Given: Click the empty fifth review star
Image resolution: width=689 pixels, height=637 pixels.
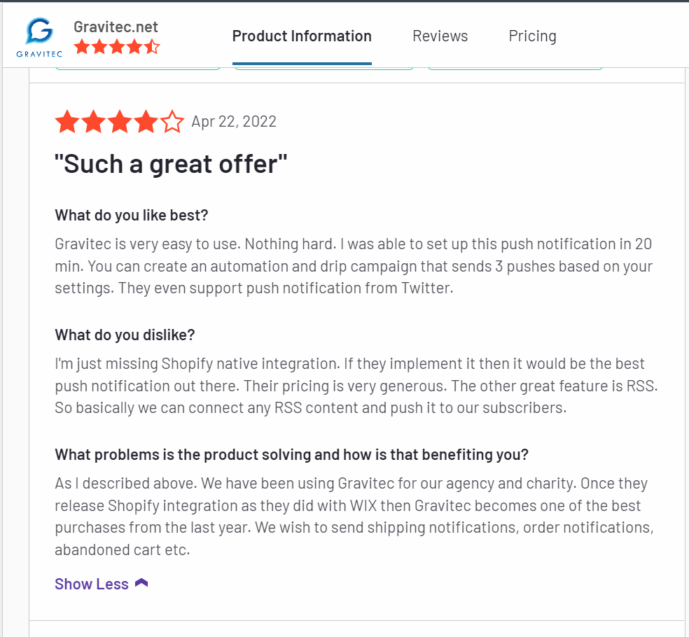Looking at the screenshot, I should [172, 122].
